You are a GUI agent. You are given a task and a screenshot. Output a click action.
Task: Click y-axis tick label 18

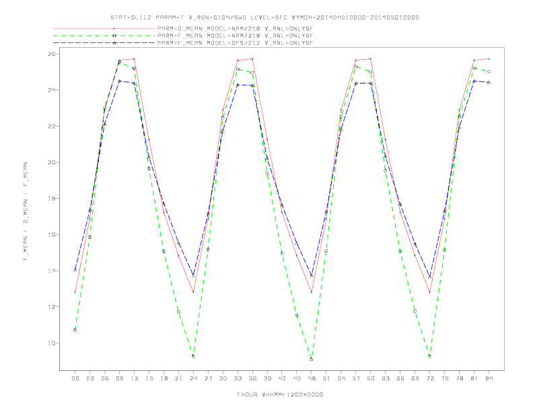coord(51,199)
